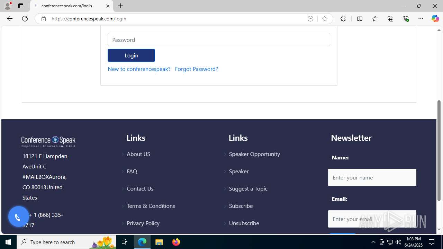Add this page to favorites with the star
Image resolution: width=443 pixels, height=249 pixels.
coord(324,19)
